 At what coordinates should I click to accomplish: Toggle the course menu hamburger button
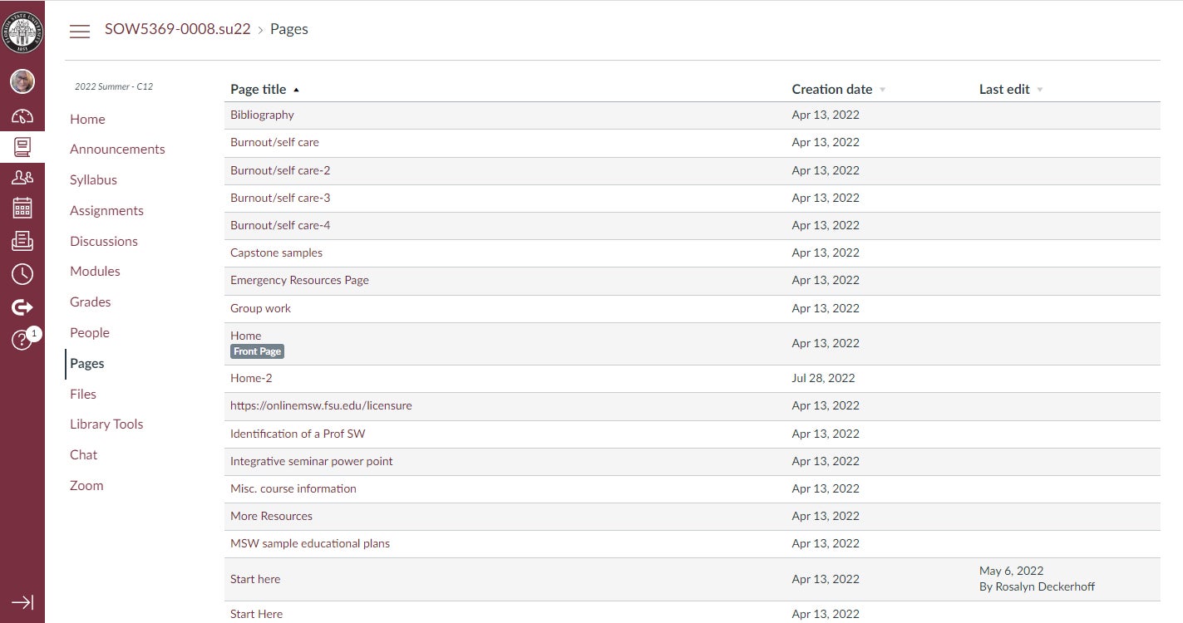tap(80, 31)
